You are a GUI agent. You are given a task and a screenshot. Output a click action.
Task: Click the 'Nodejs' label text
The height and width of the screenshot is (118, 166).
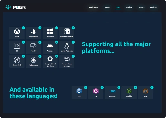[x=129, y=96]
